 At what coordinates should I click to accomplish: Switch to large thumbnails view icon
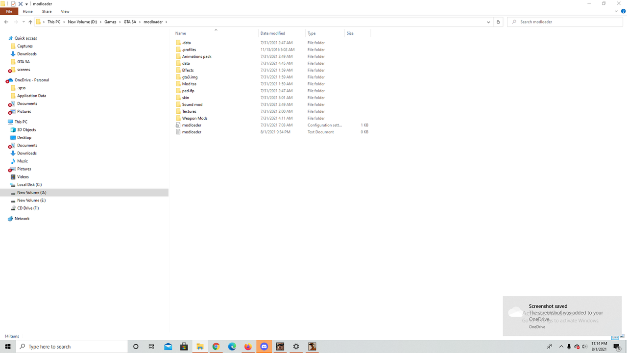click(x=623, y=337)
